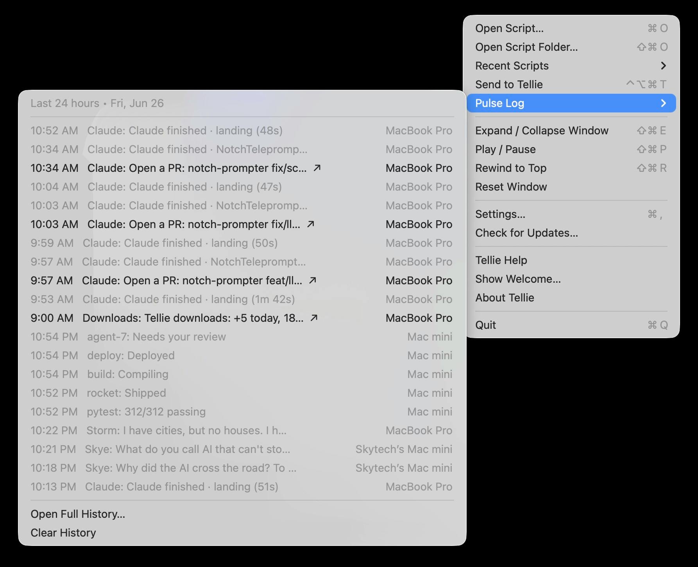Click 10:03 AM 'Claude finished · NotchTelepromp…' row
Screen dimensions: 698x567
pyautogui.click(x=242, y=205)
